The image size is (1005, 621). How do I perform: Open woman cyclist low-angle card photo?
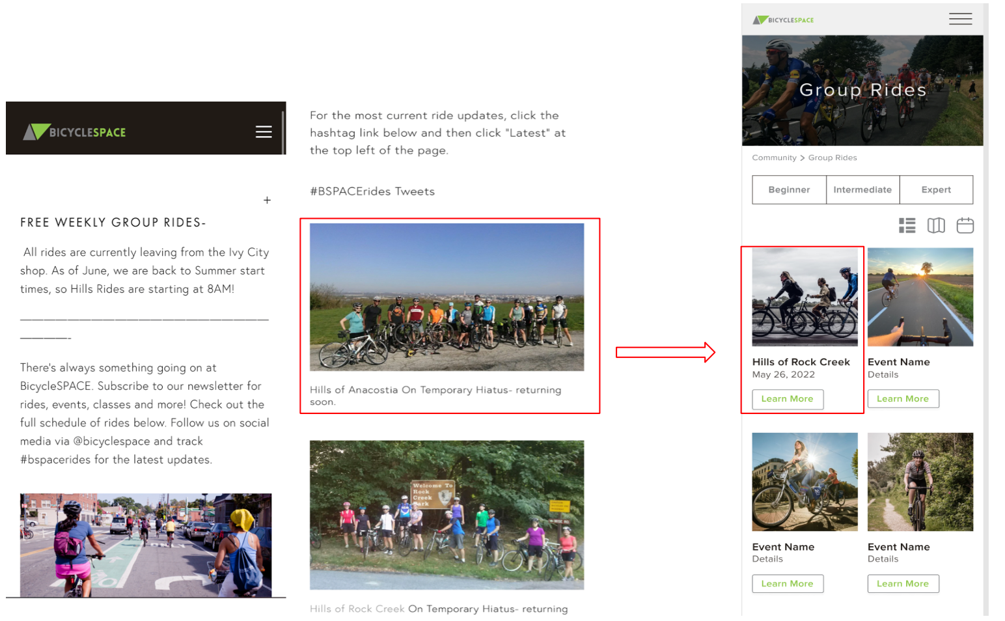805,482
